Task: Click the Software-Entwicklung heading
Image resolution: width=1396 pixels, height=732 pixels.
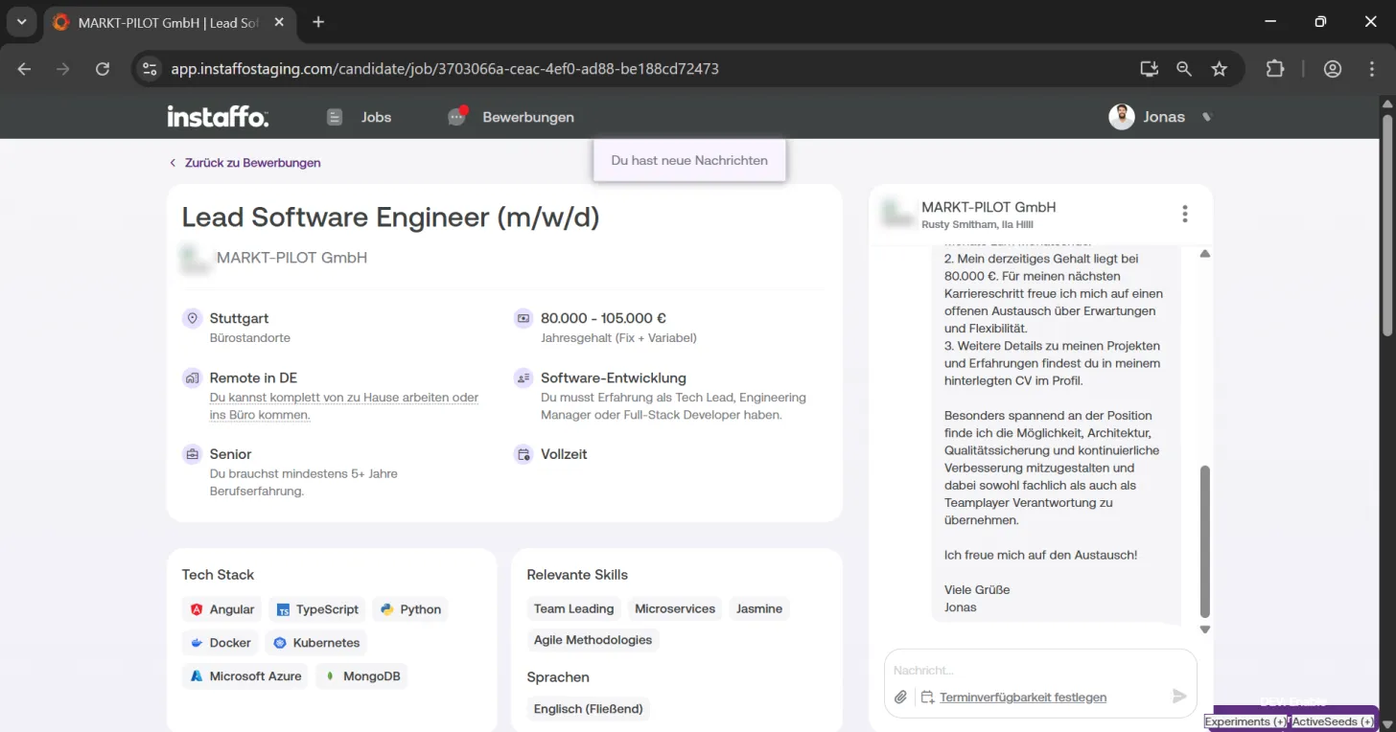Action: pyautogui.click(x=614, y=377)
